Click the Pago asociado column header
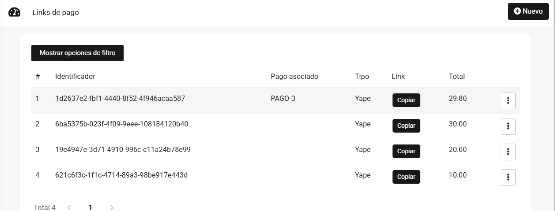The height and width of the screenshot is (211, 555). [x=294, y=76]
